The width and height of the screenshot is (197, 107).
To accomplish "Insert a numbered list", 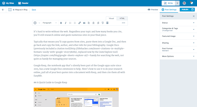I will pos(75,23).
